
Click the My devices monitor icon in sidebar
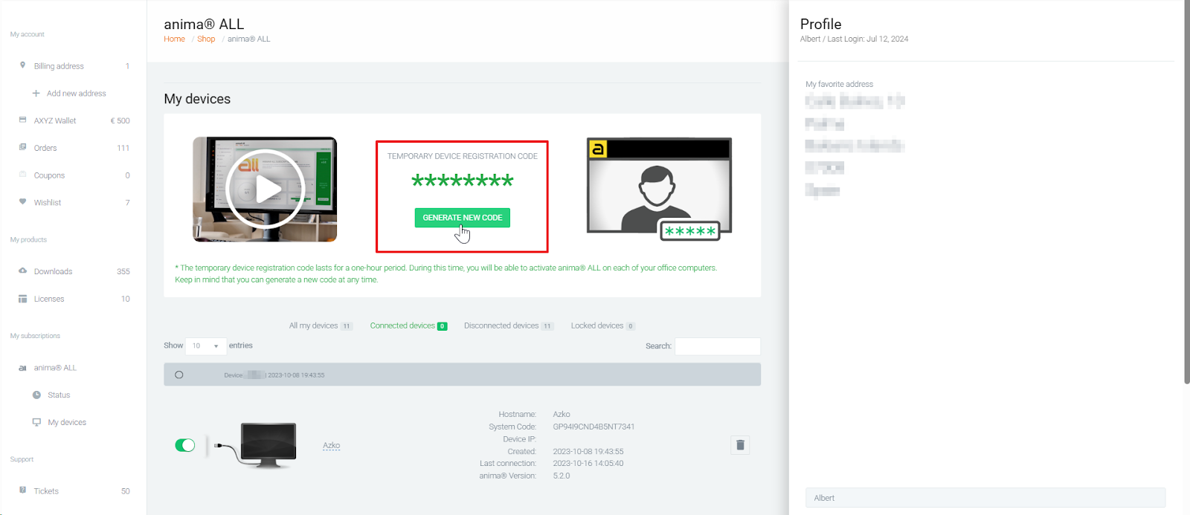pos(36,422)
